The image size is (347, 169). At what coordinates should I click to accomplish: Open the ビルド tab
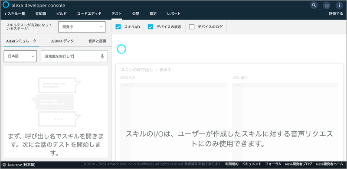pos(61,14)
